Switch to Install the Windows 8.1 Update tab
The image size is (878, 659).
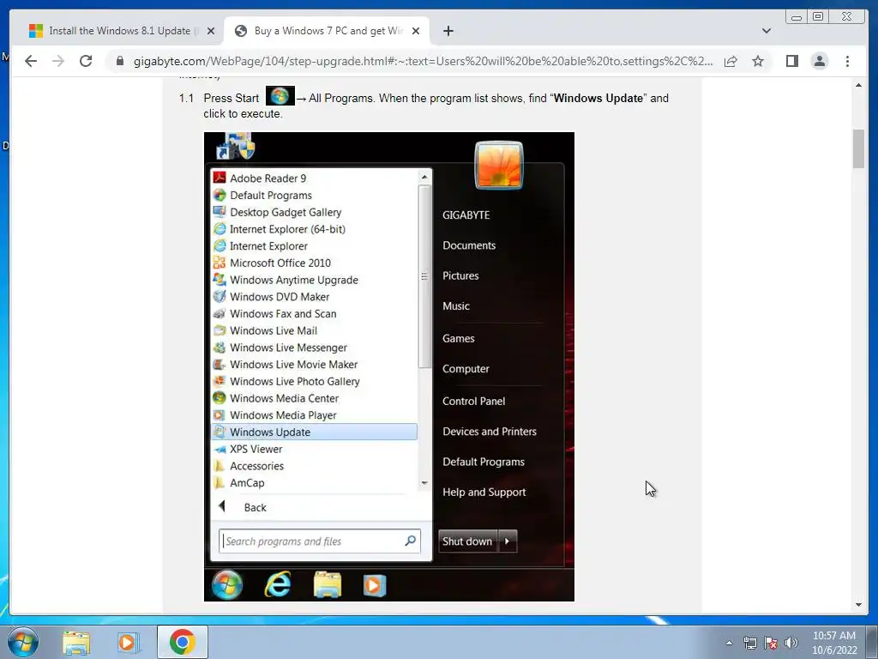pos(121,31)
